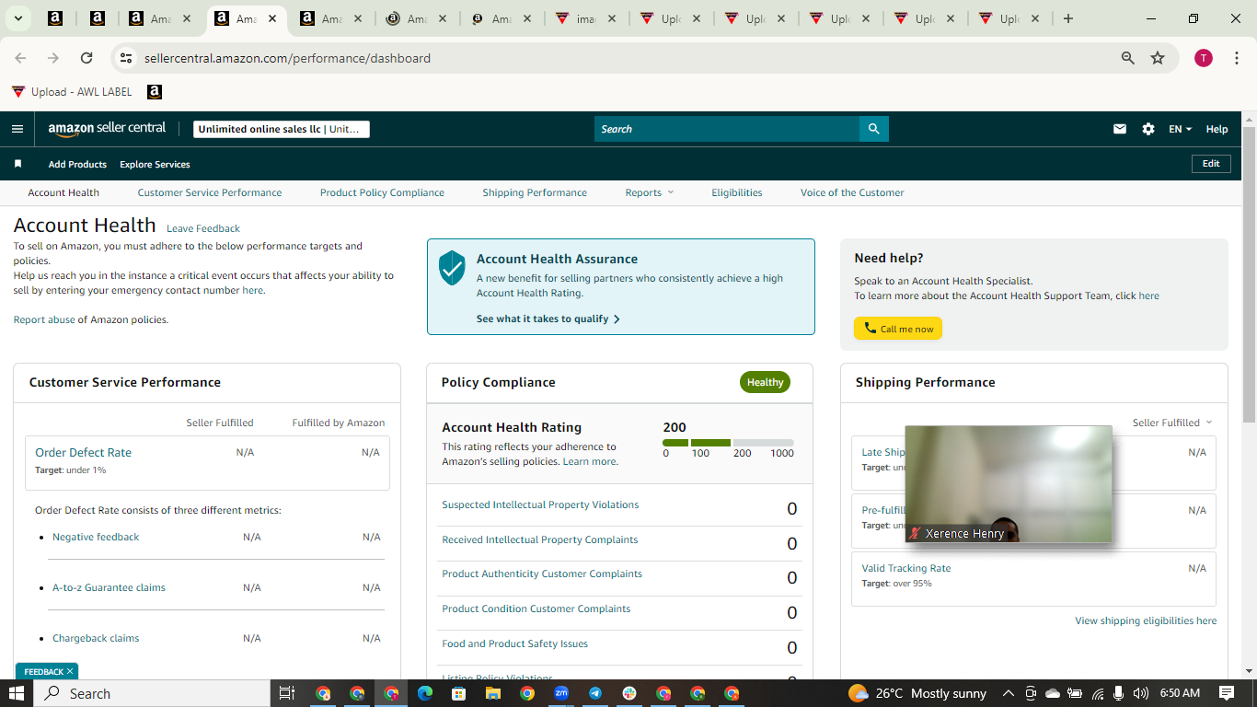Image resolution: width=1257 pixels, height=707 pixels.
Task: Open a new browser tab
Action: [1068, 18]
